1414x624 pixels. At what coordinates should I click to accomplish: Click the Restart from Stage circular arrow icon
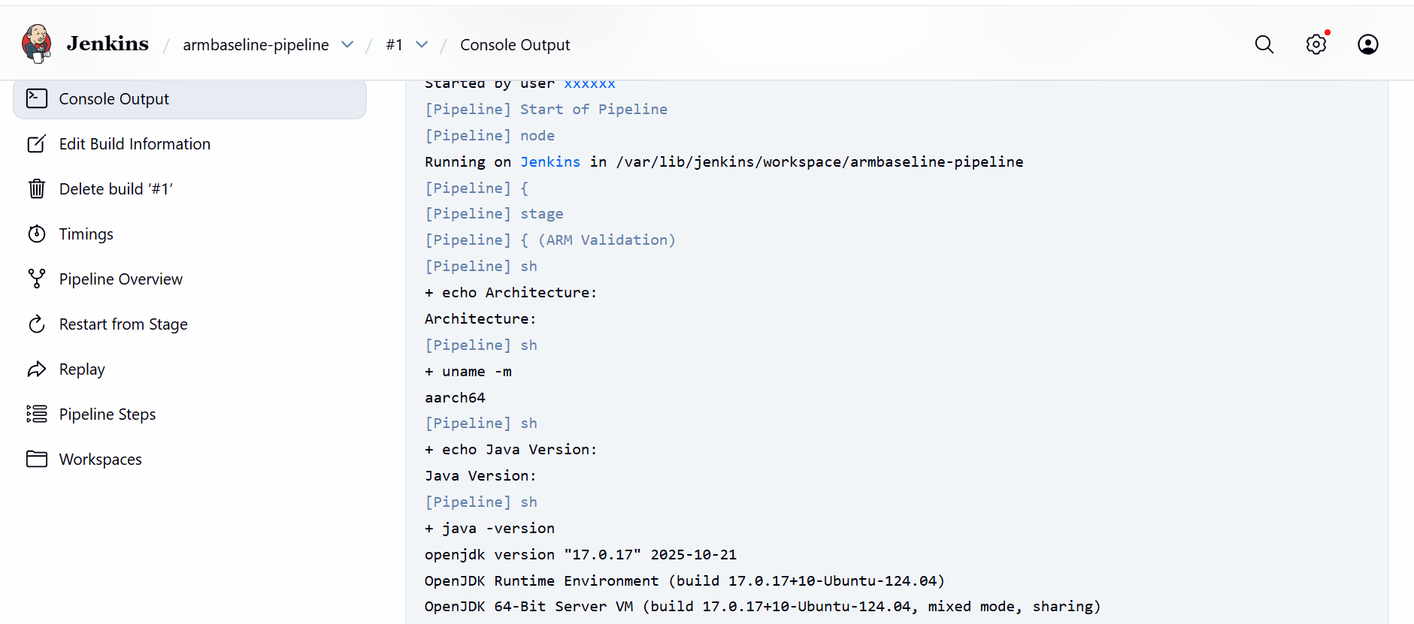point(37,324)
